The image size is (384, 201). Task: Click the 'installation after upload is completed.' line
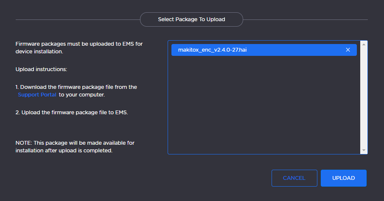pyautogui.click(x=64, y=151)
